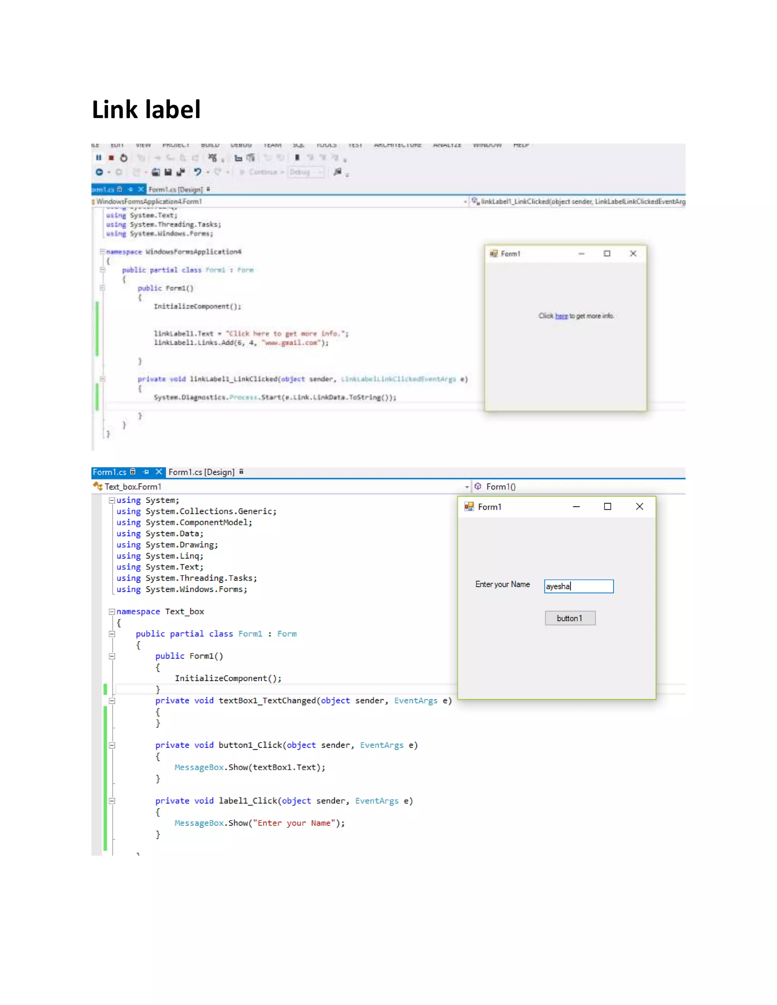Viewport: 777px width, 1005px height.
Task: Collapse the button1_Click method outline
Action: (112, 745)
